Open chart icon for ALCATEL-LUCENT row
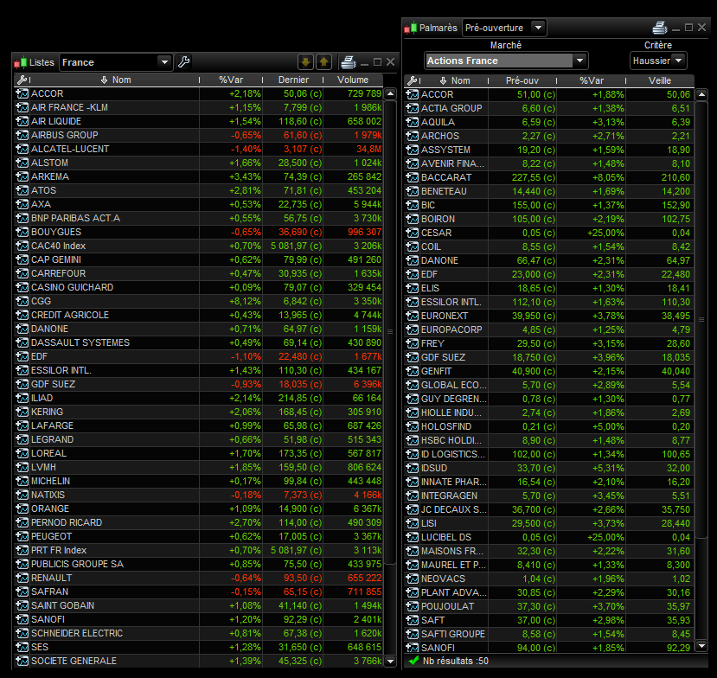717x678 pixels. tap(22, 149)
